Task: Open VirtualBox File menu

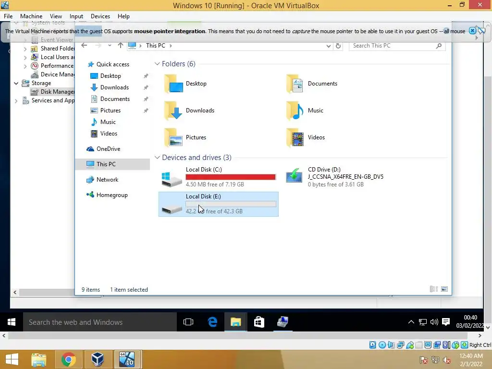Action: [x=8, y=16]
